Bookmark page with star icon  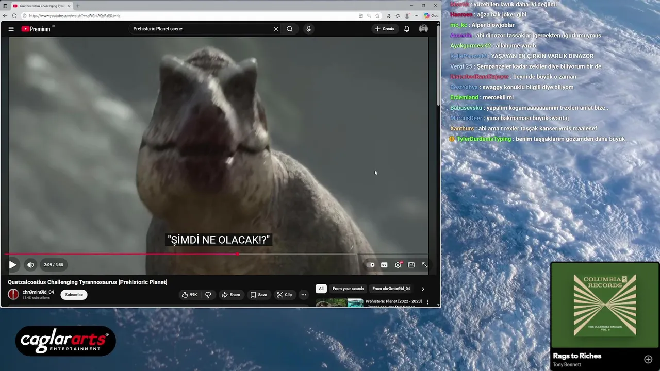[x=377, y=15]
